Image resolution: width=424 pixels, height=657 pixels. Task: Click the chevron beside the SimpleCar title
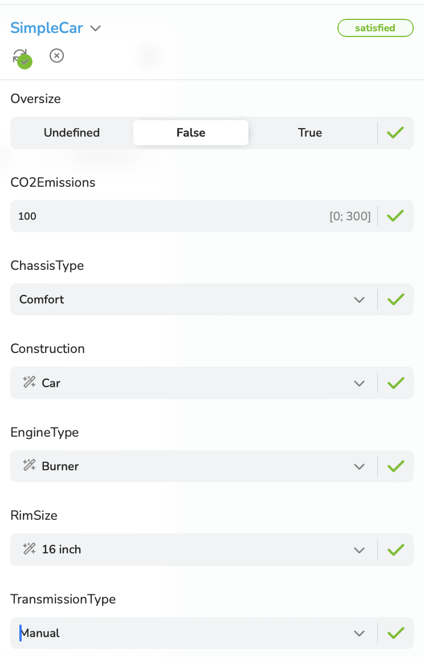96,28
